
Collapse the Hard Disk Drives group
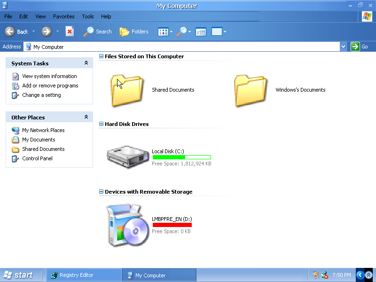click(101, 124)
